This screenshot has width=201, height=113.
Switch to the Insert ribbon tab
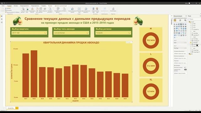16,6
